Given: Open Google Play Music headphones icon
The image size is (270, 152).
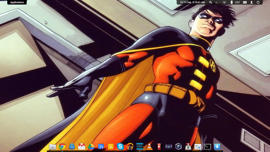Looking at the screenshot, I should click(x=130, y=147).
